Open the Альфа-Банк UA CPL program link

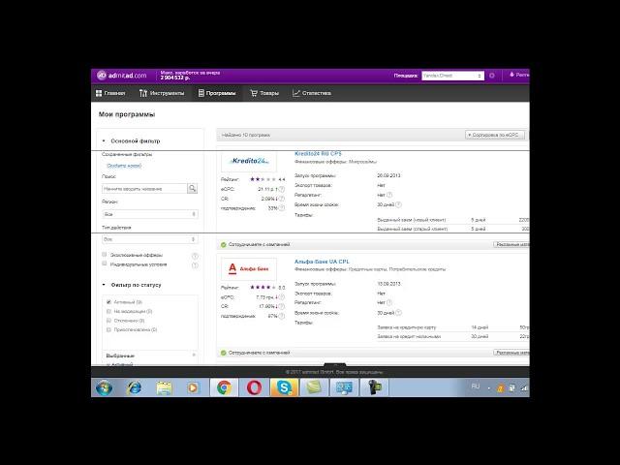(x=322, y=262)
